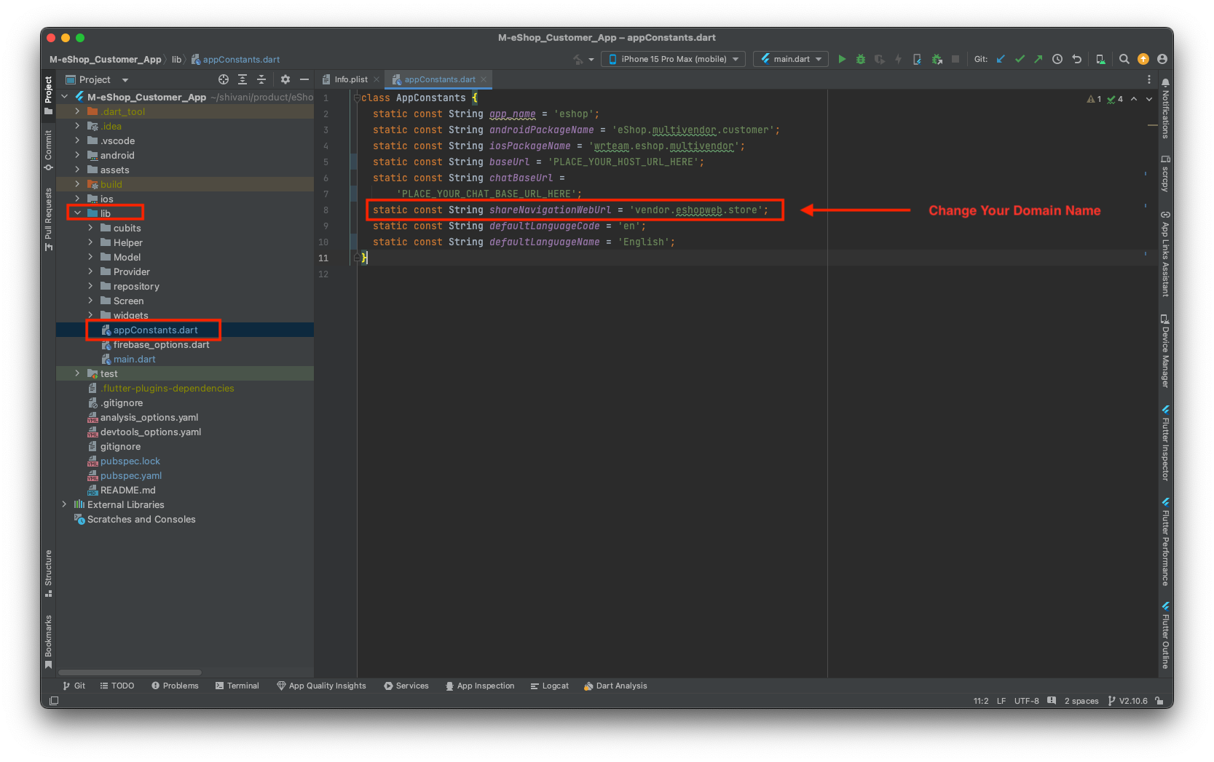This screenshot has height=762, width=1214.
Task: Toggle the Pull Requests tool window
Action: (x=49, y=219)
